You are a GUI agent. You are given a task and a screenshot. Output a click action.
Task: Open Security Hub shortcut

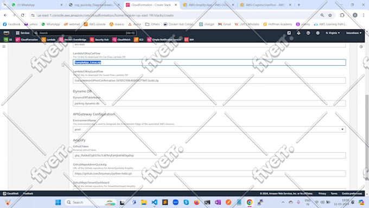99,40
